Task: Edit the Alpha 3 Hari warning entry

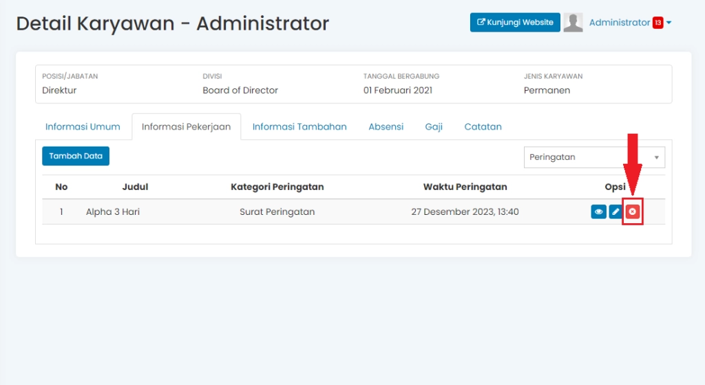Action: (615, 212)
